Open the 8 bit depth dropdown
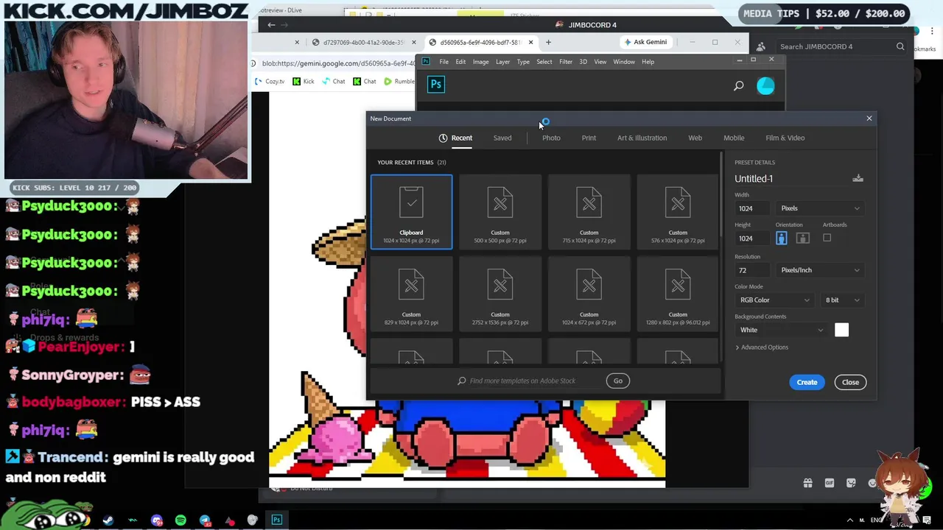The height and width of the screenshot is (530, 943). coord(841,300)
